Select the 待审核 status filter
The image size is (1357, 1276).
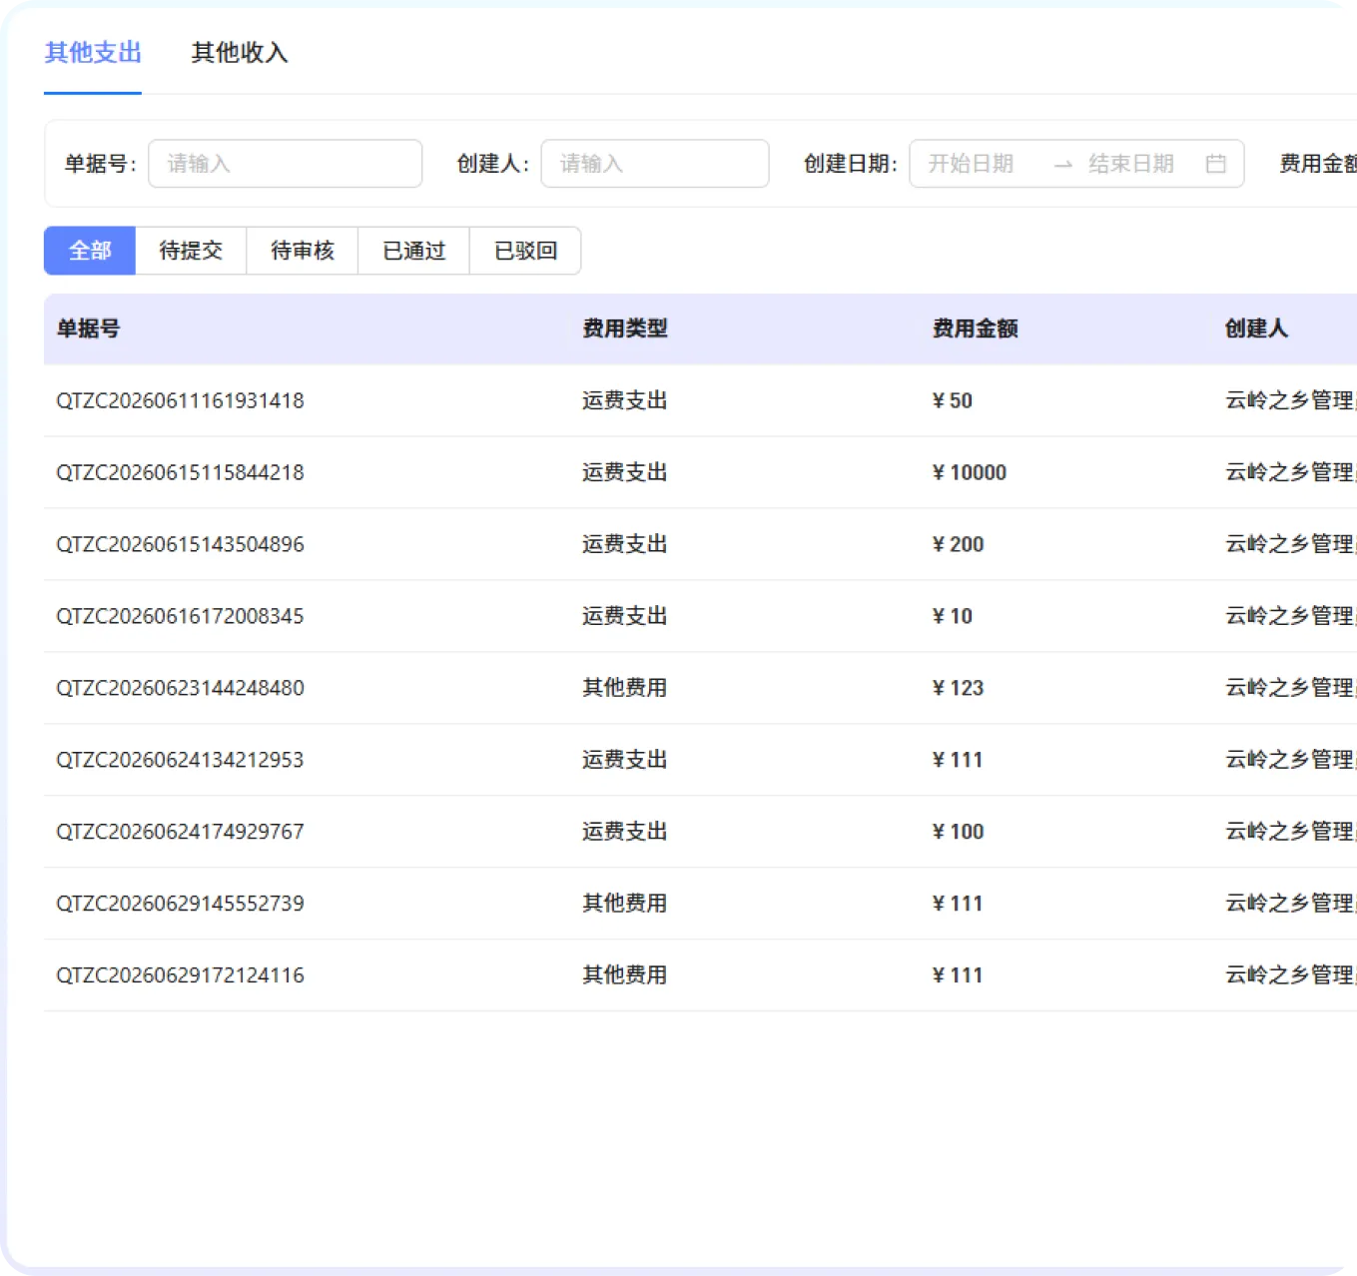303,251
